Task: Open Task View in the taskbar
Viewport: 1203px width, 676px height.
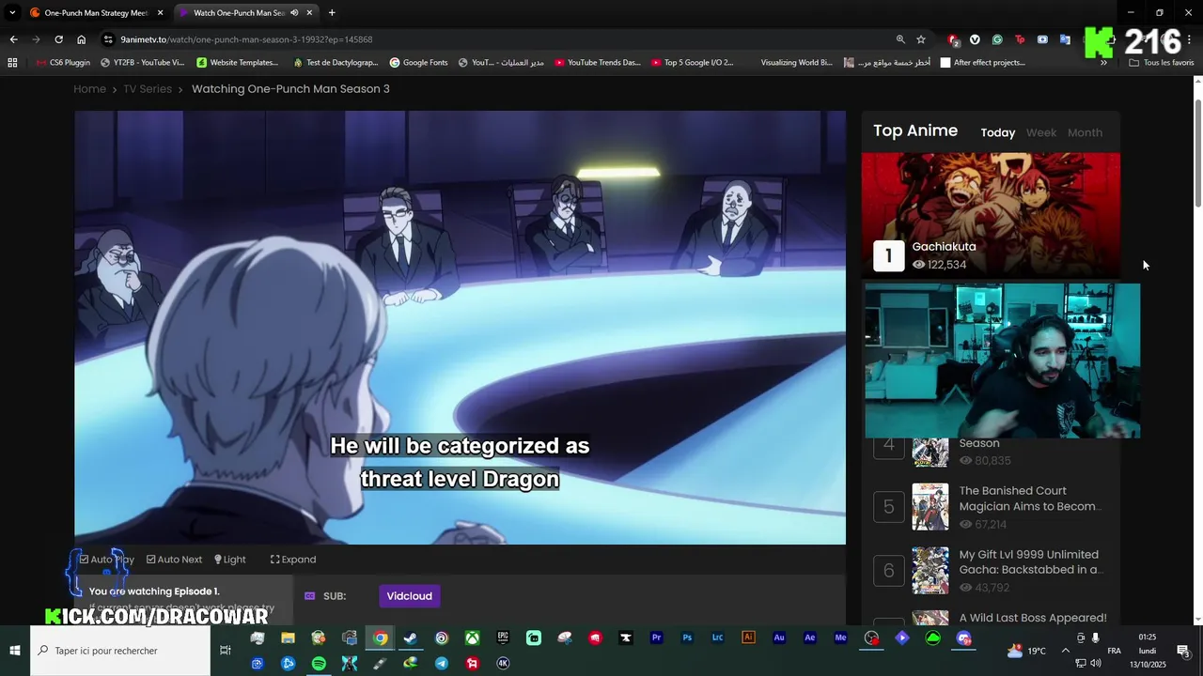Action: (x=226, y=651)
